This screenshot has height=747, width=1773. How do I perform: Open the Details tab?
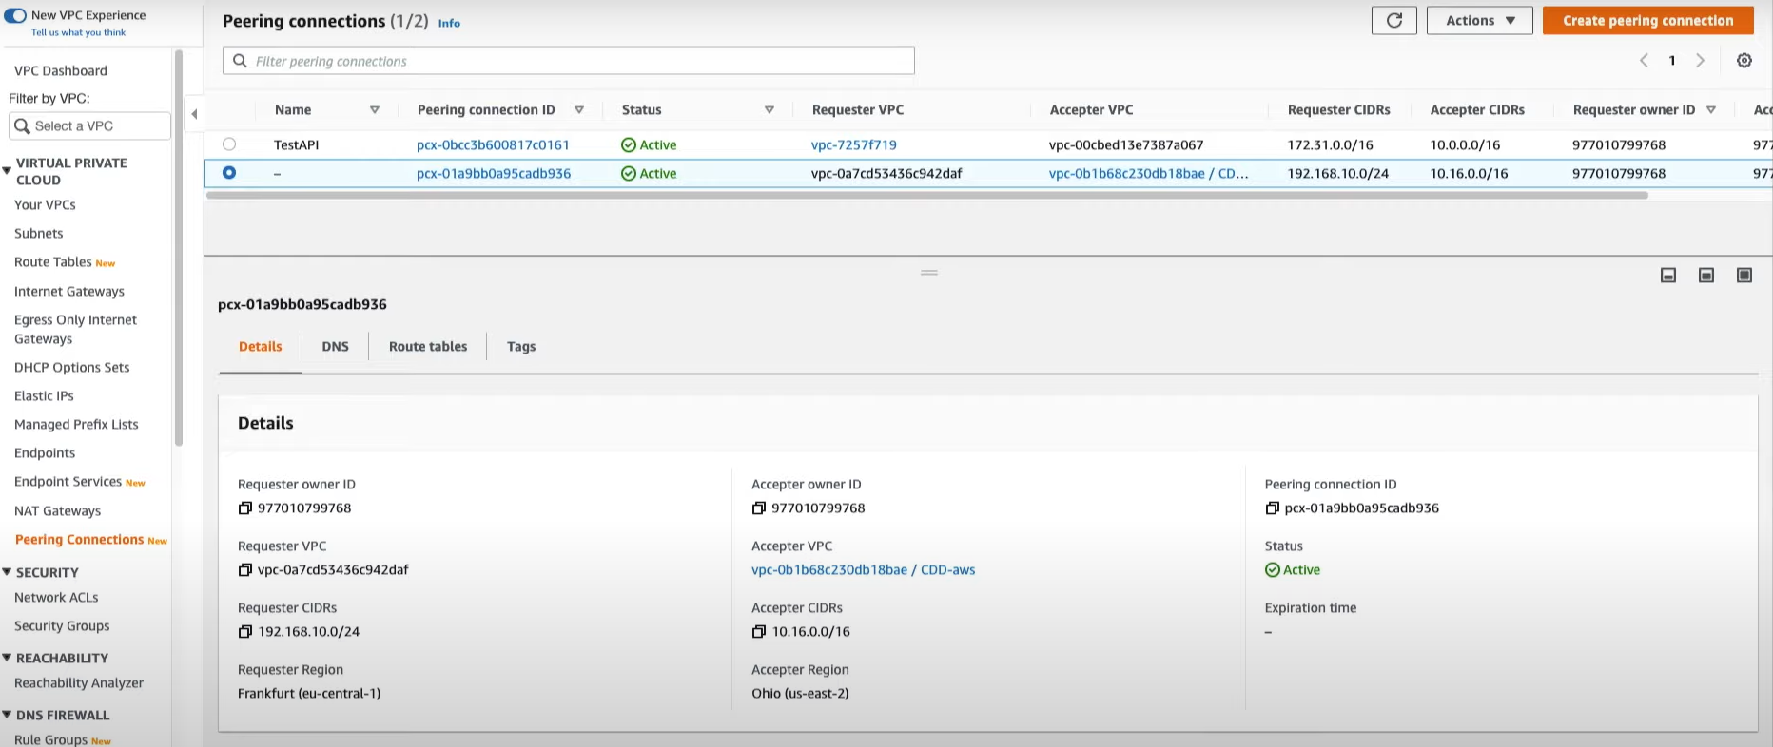(260, 347)
